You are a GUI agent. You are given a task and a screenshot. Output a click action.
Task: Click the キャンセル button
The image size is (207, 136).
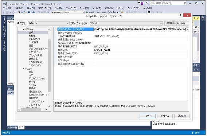click(x=165, y=116)
